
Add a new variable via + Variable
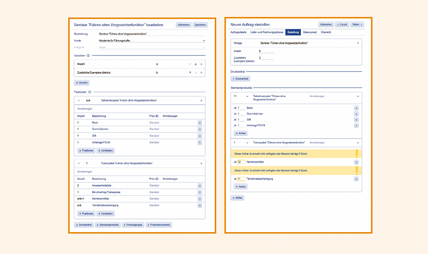tap(82, 82)
